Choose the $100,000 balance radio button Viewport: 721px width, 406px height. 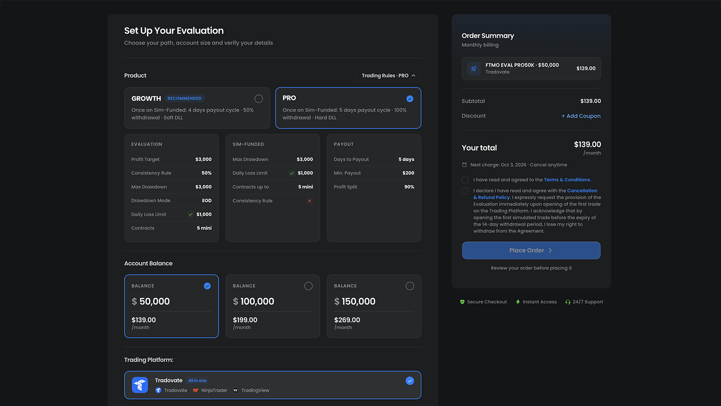coord(308,286)
